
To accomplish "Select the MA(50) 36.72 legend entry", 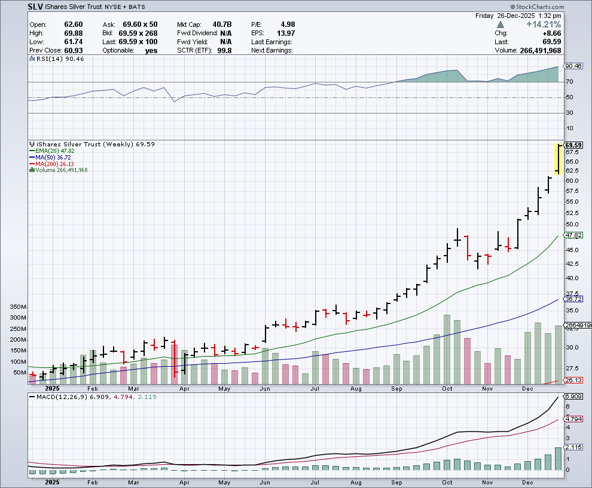I will click(50, 157).
